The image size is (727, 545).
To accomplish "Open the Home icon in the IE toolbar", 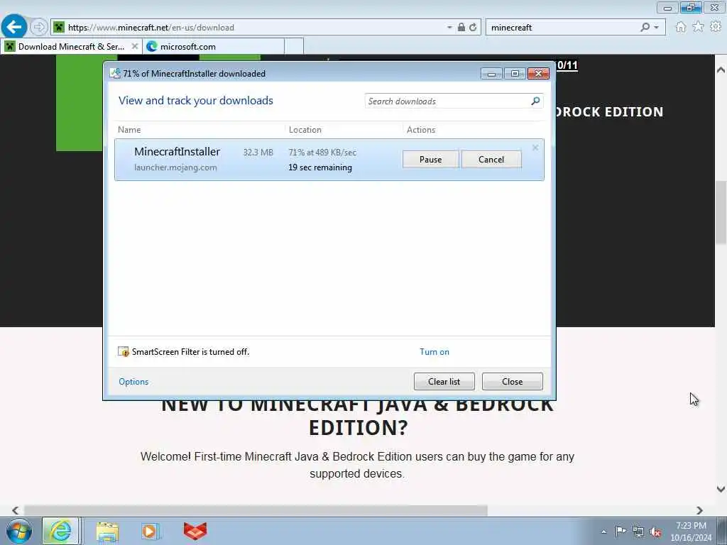I will click(680, 27).
